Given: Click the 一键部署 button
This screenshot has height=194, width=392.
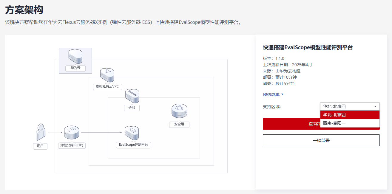Looking at the screenshot, I should tap(321, 140).
